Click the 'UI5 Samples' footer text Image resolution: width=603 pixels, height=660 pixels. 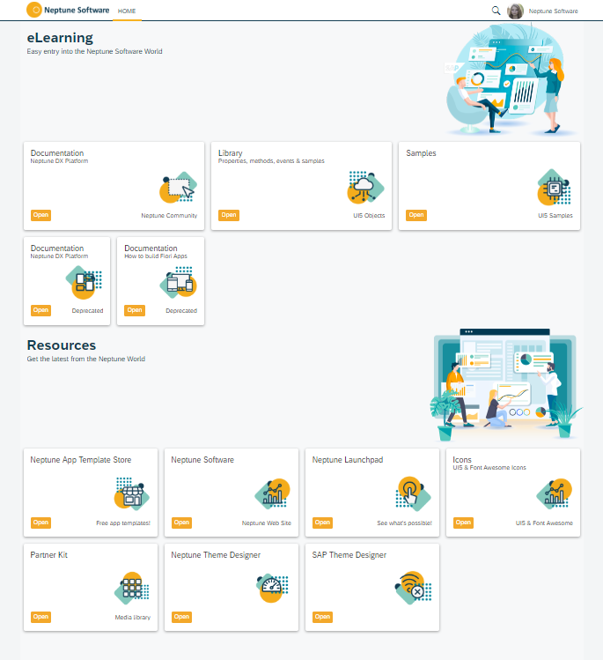coord(555,216)
